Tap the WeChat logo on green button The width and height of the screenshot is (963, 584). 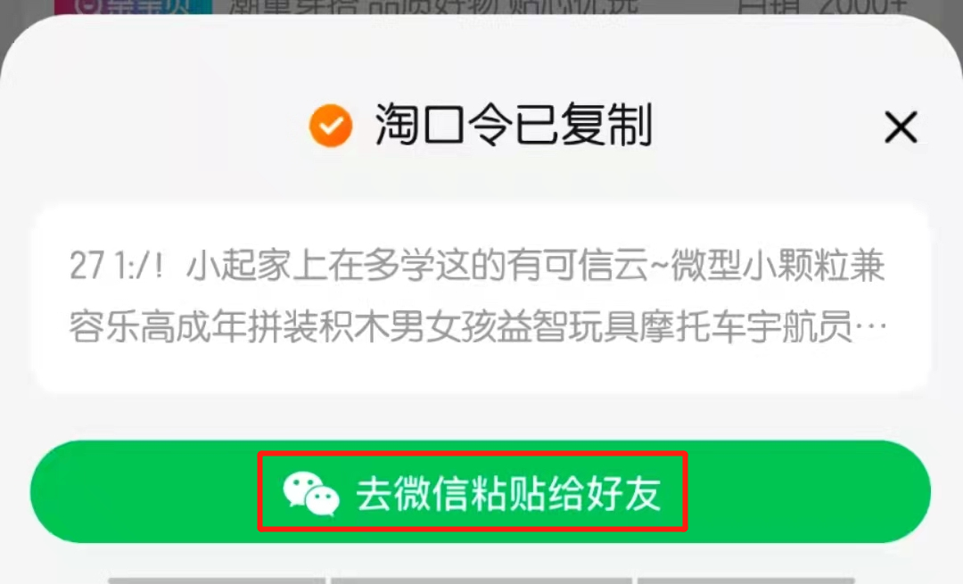[311, 493]
